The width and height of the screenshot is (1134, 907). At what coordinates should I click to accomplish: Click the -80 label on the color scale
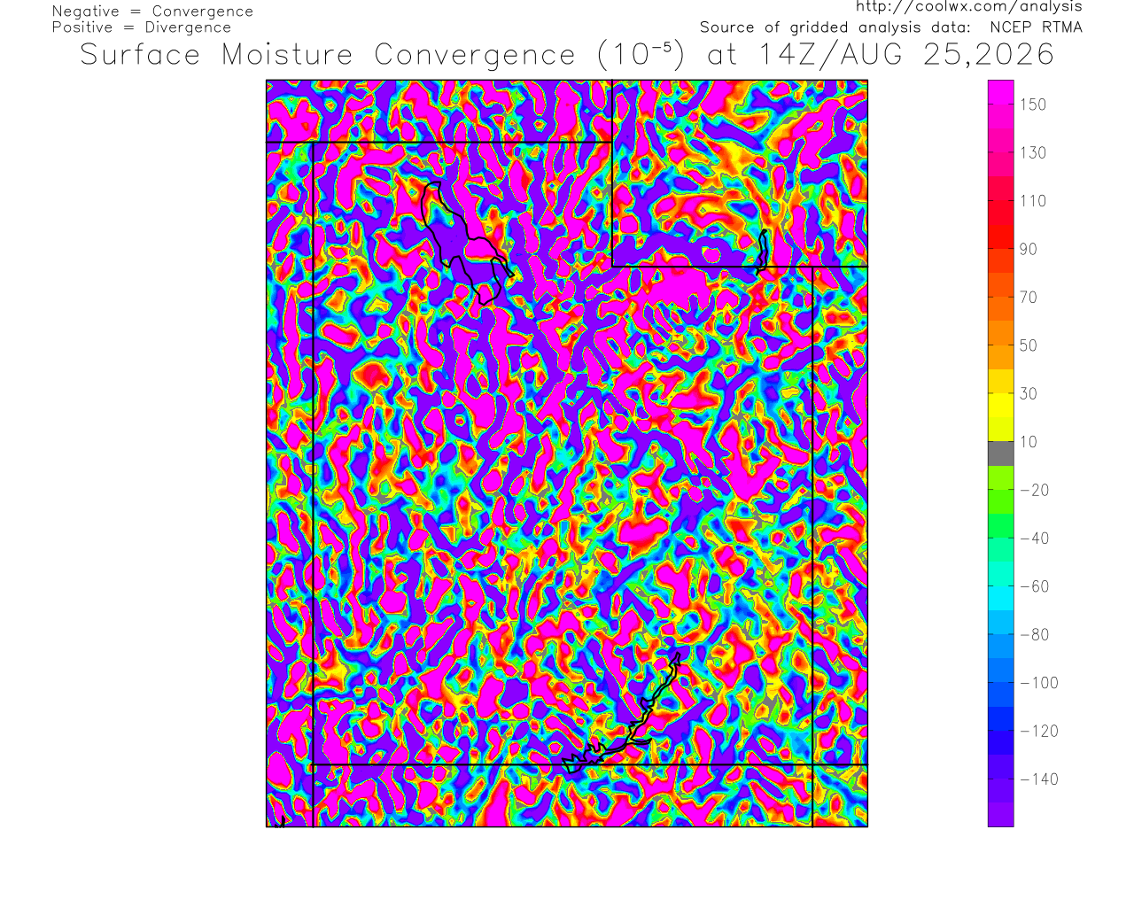tap(1033, 634)
